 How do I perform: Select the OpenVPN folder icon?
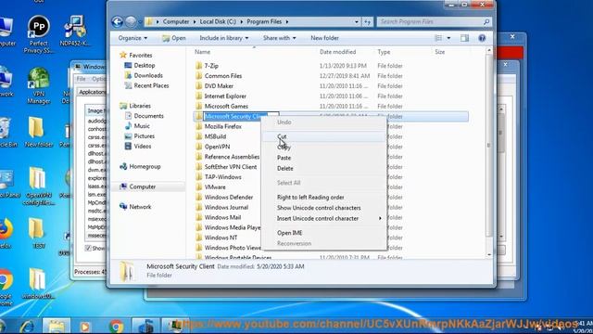[199, 147]
